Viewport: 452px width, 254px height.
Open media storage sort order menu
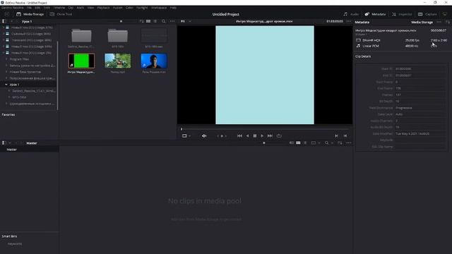point(141,21)
